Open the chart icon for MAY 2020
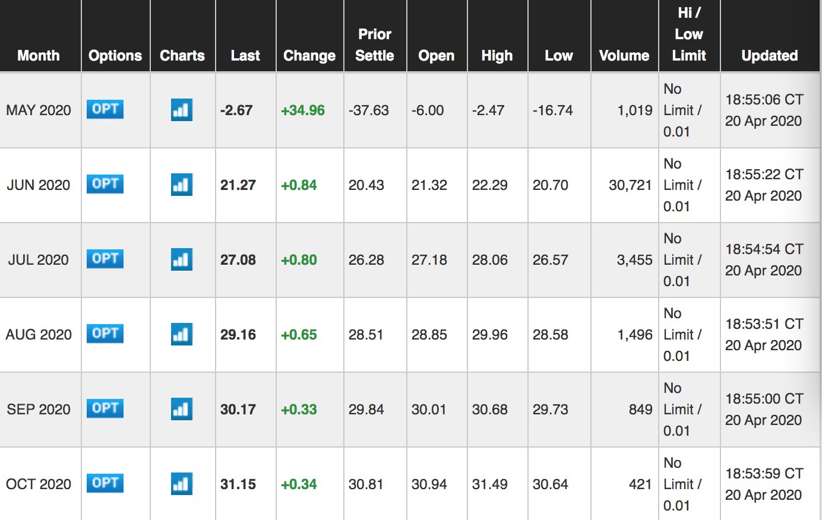The image size is (822, 520). (x=181, y=110)
